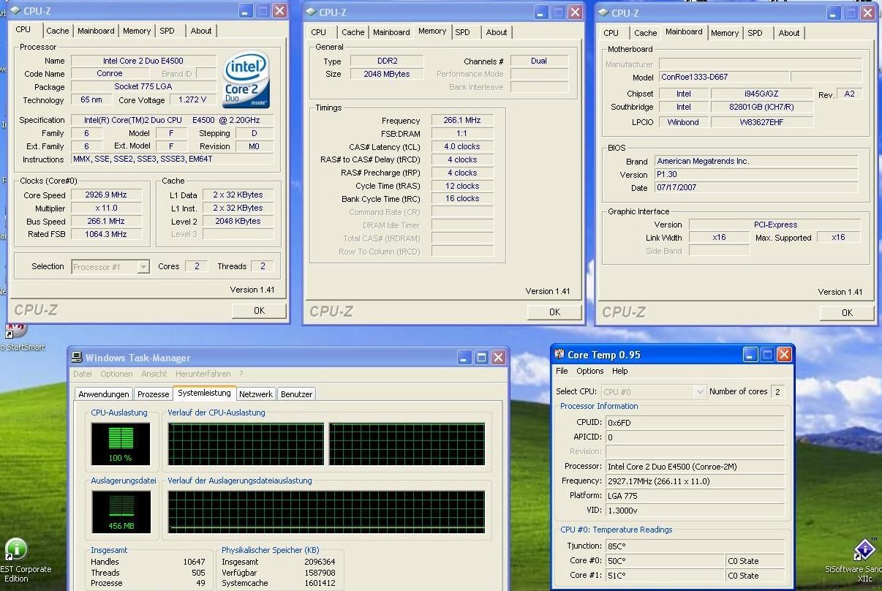Click the BIOS date 07/17/2007 field

(x=756, y=188)
